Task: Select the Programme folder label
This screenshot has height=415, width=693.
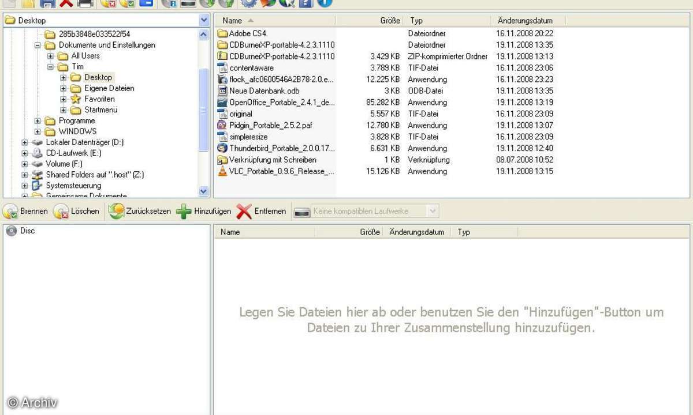Action: (77, 121)
